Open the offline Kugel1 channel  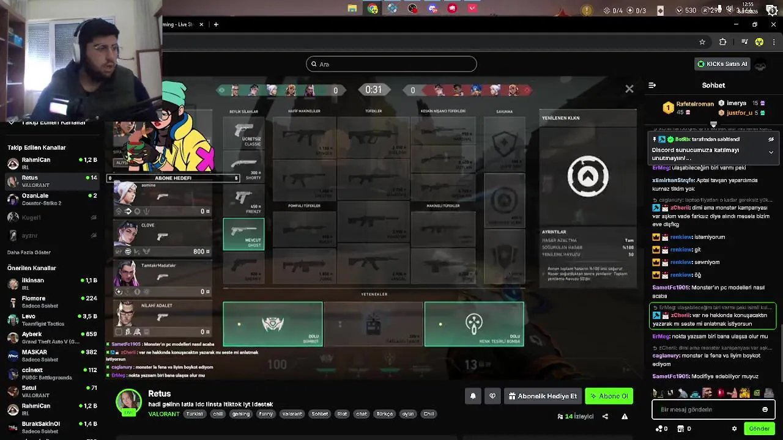pyautogui.click(x=52, y=218)
